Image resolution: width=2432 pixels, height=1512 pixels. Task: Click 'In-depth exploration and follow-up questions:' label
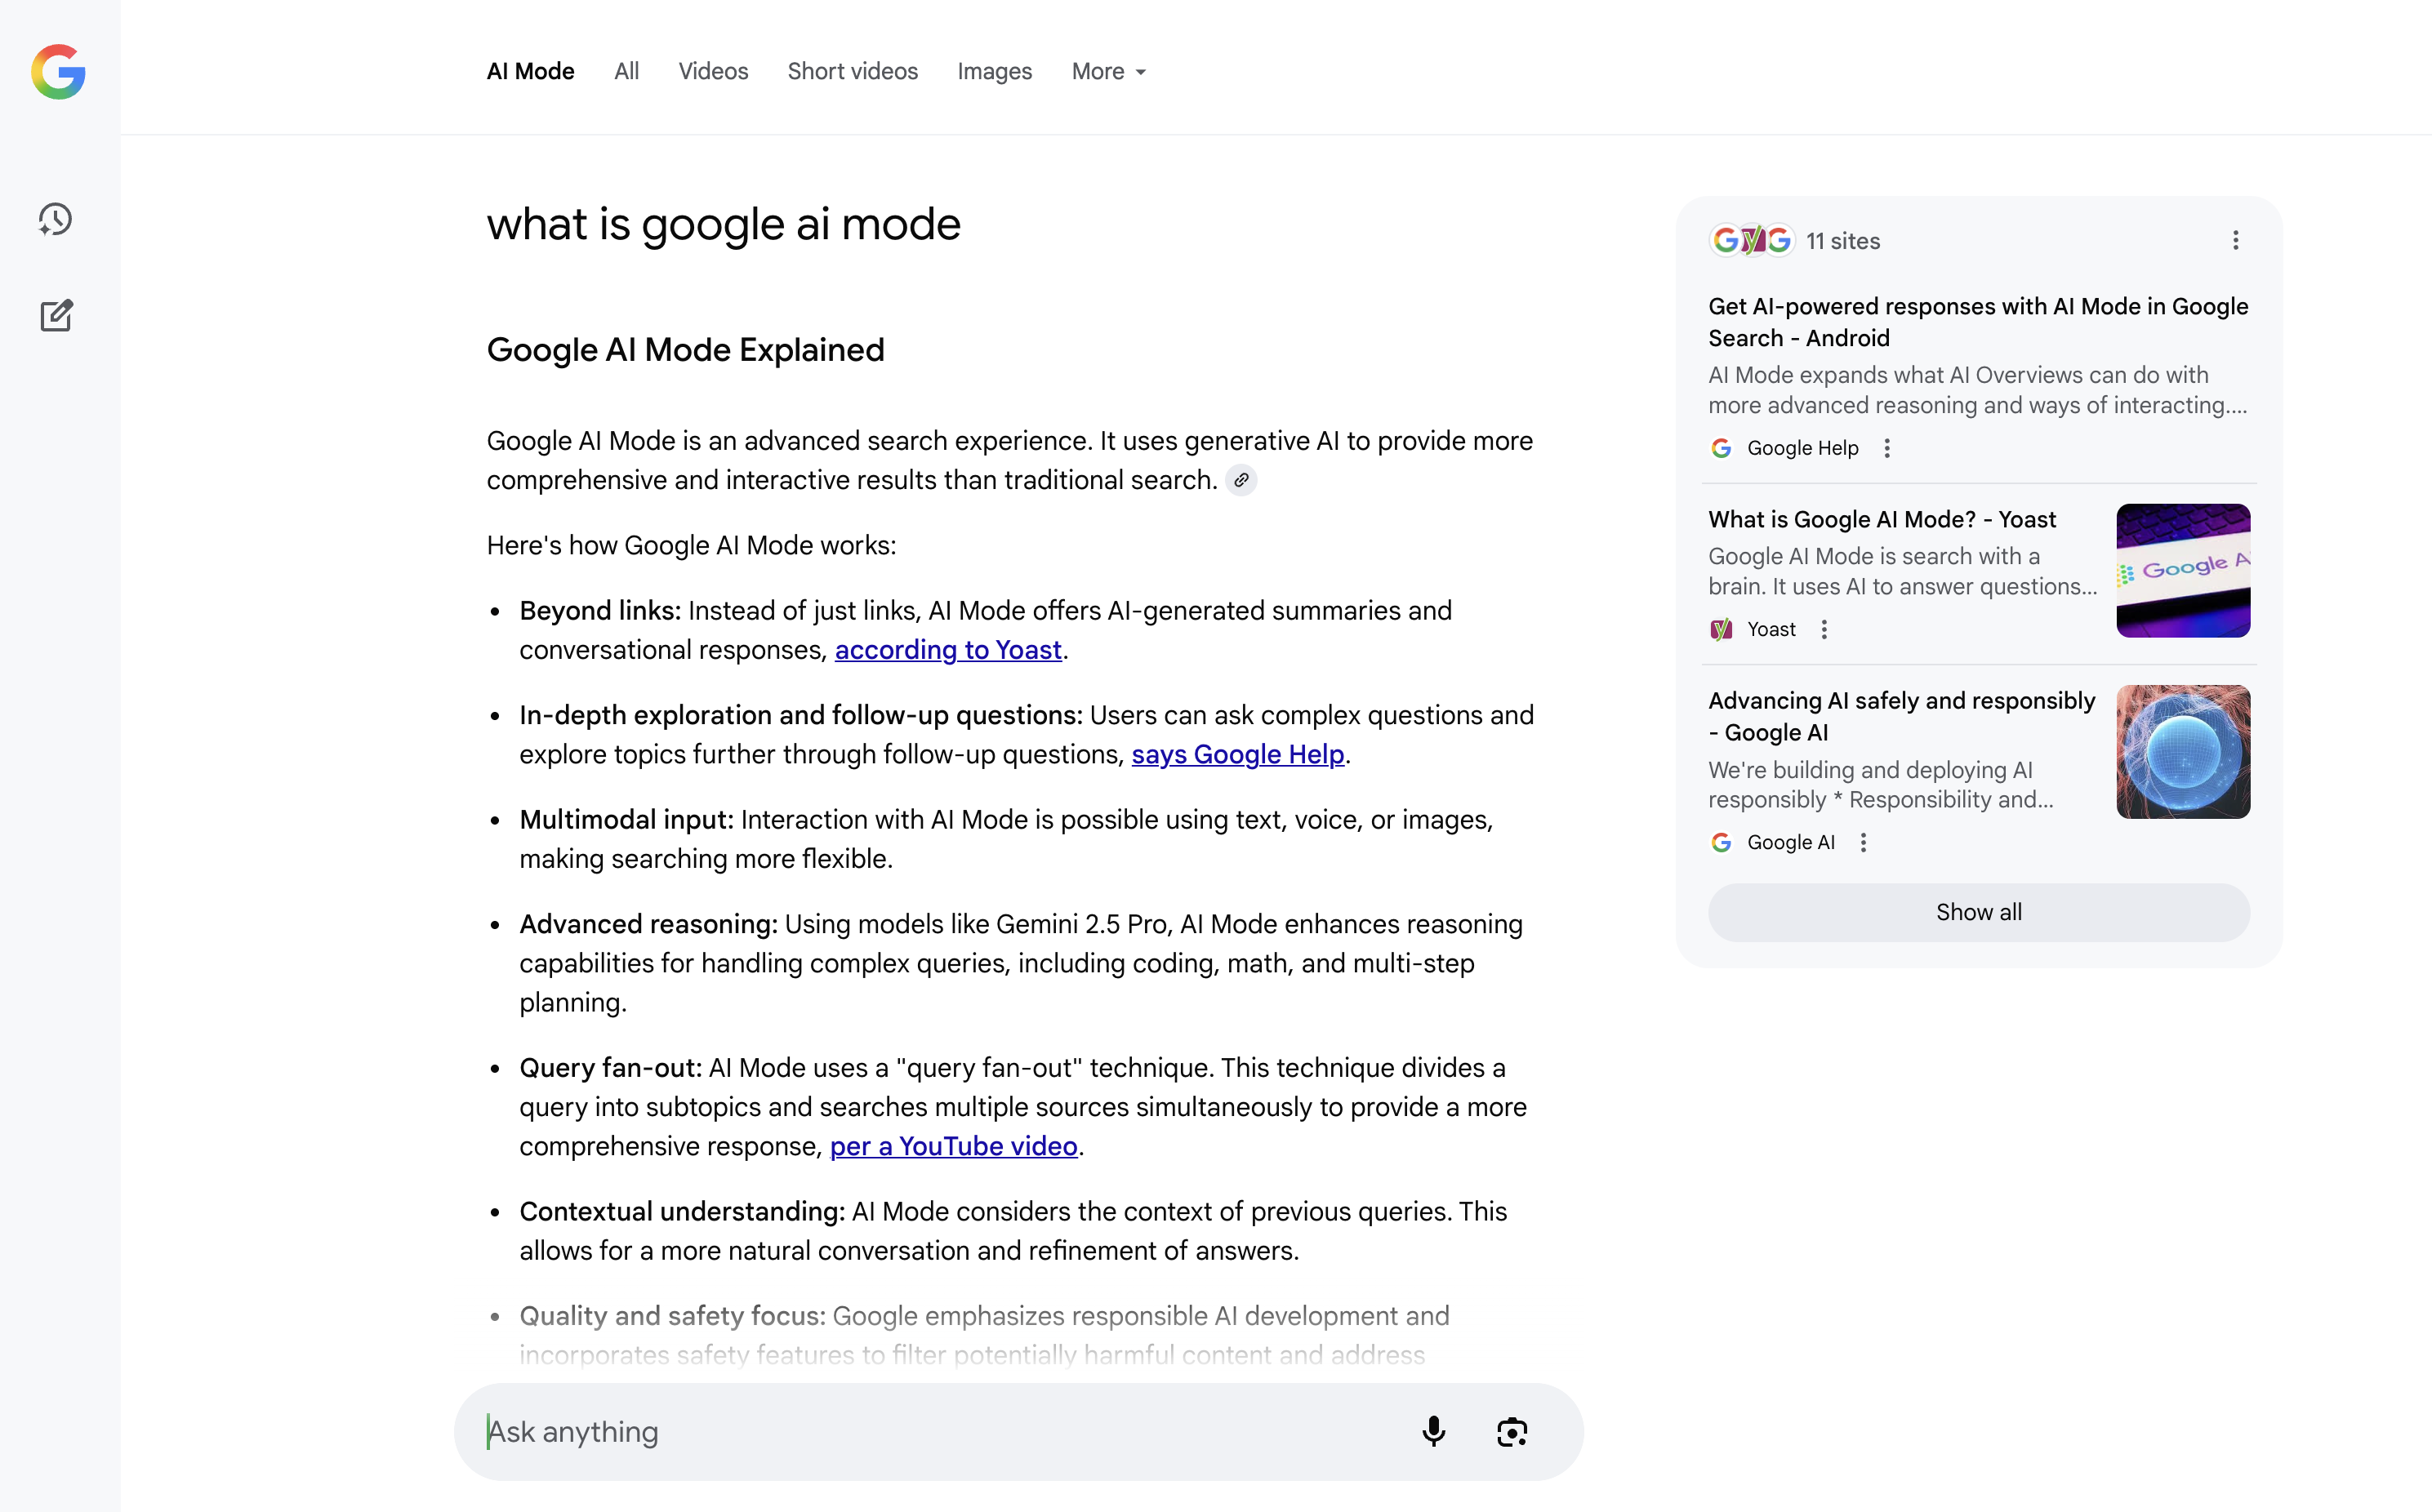pyautogui.click(x=801, y=715)
